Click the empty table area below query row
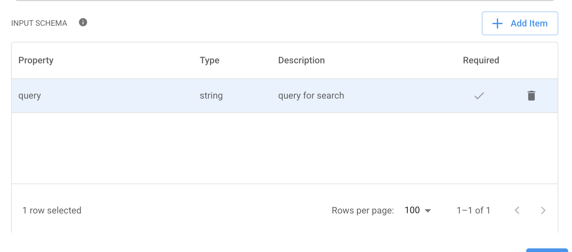Screen dimensions: 572x252 point(284,148)
